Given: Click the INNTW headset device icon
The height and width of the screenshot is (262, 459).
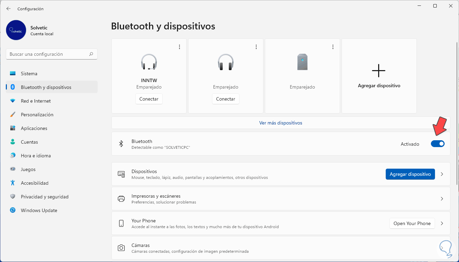Looking at the screenshot, I should [x=149, y=62].
